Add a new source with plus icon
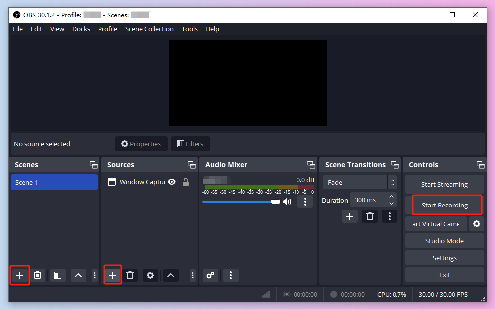The height and width of the screenshot is (309, 495). click(x=112, y=275)
